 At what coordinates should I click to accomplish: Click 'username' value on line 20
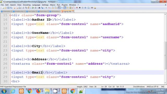click(x=111, y=37)
